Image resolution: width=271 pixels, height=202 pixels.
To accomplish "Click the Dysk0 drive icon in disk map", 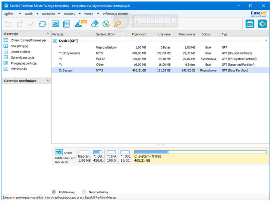I will [59, 152].
